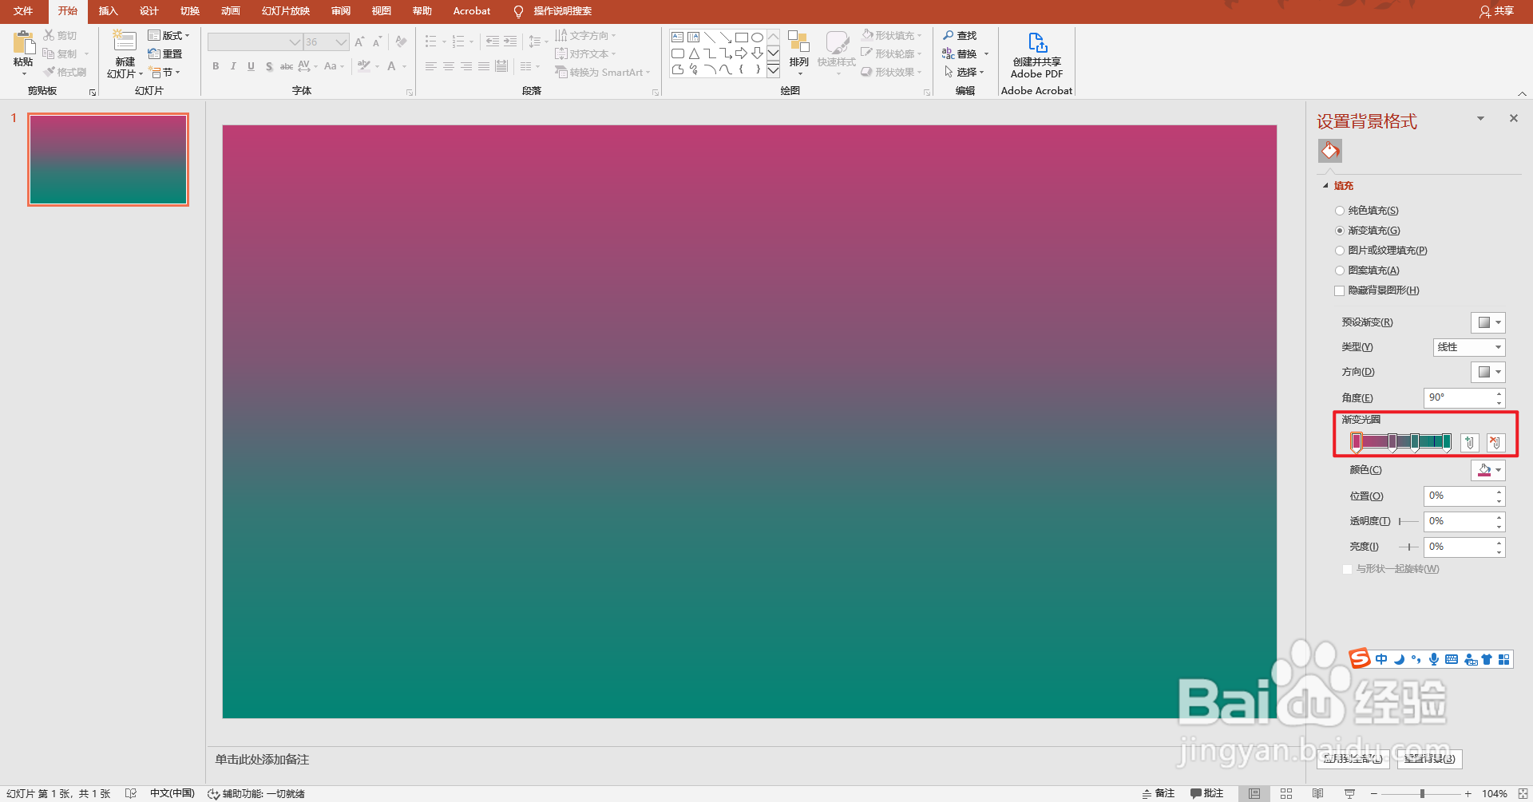Click the Share (共享) button
The height and width of the screenshot is (802, 1533).
(1496, 11)
